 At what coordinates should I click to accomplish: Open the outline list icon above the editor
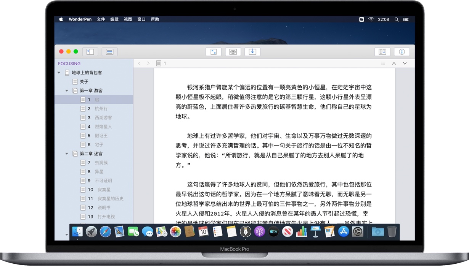click(x=383, y=63)
